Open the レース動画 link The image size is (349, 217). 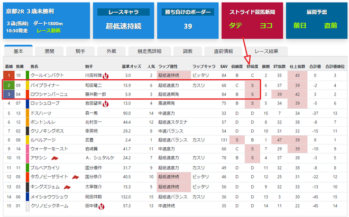49,31
